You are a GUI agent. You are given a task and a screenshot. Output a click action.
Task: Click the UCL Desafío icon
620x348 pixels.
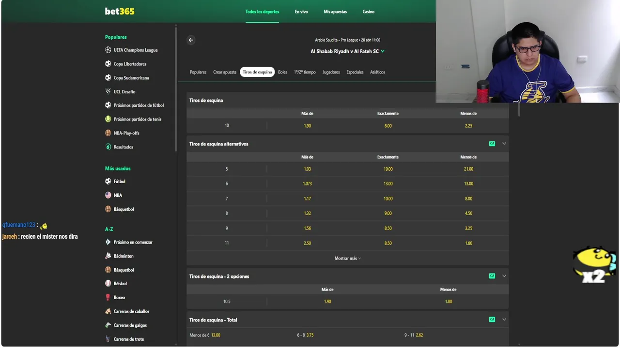pyautogui.click(x=108, y=91)
